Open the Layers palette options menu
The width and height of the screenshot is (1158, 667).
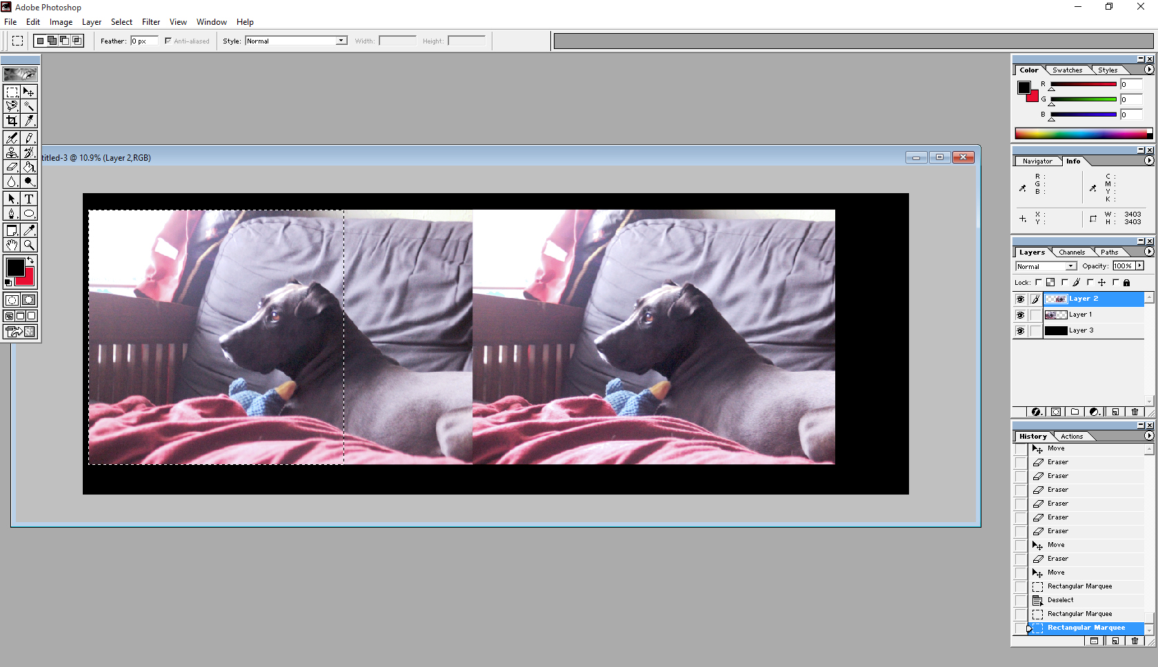1149,252
